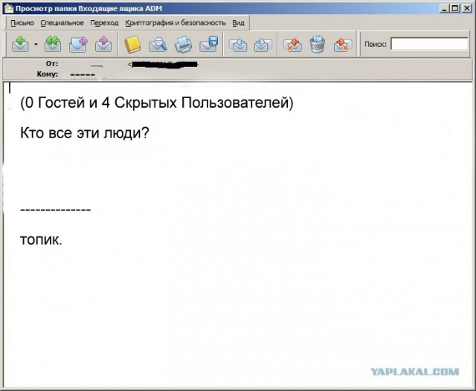Open the yellow address book icon
Screen dimensions: 476x391
click(132, 45)
